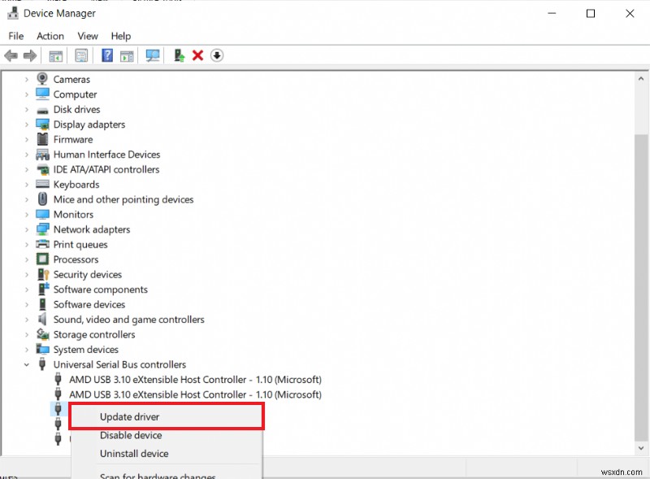650x479 pixels.
Task: Click the Display adapters icon
Action: click(x=43, y=124)
